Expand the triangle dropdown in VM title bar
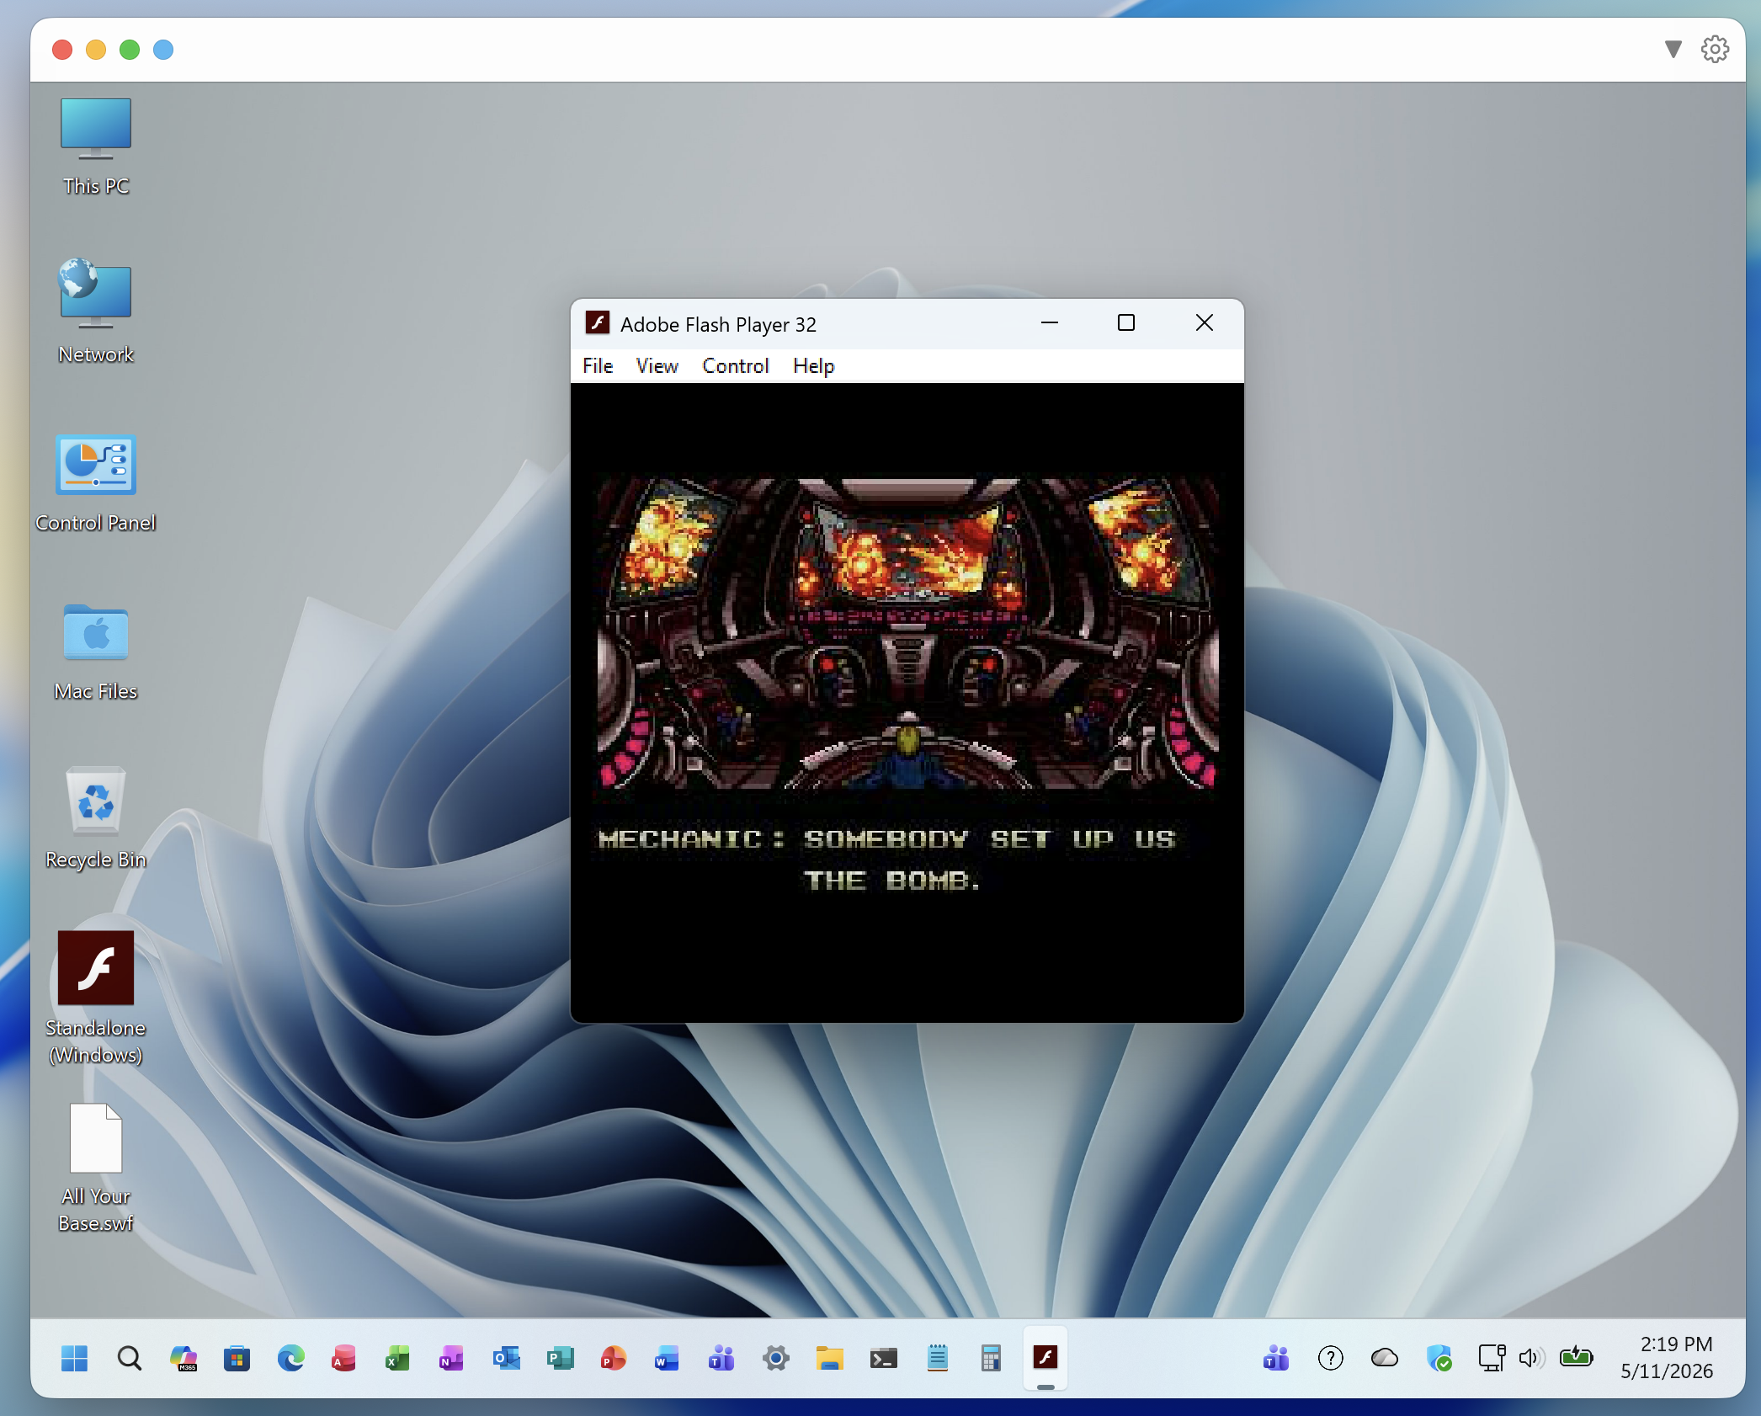 point(1673,50)
